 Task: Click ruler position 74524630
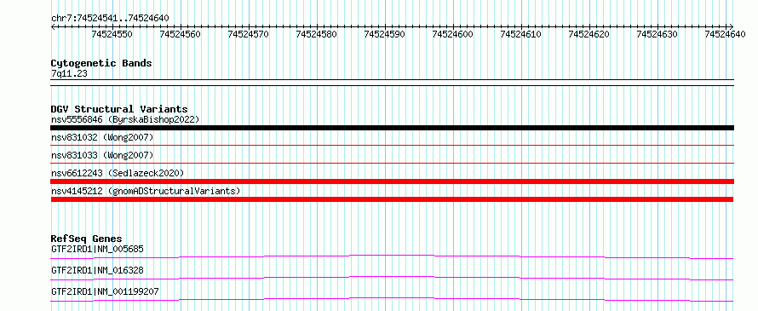pyautogui.click(x=658, y=34)
